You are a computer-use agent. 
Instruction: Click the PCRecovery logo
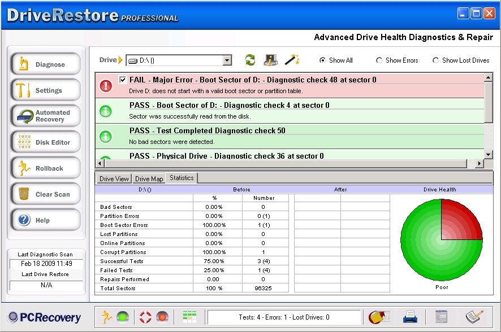click(45, 317)
